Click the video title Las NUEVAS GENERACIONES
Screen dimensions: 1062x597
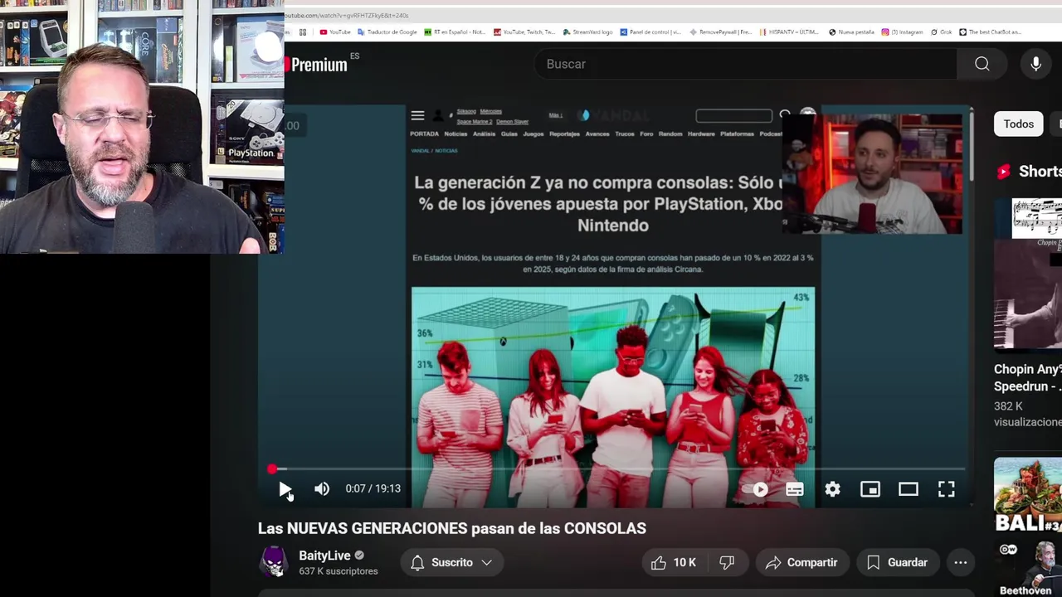pos(452,528)
